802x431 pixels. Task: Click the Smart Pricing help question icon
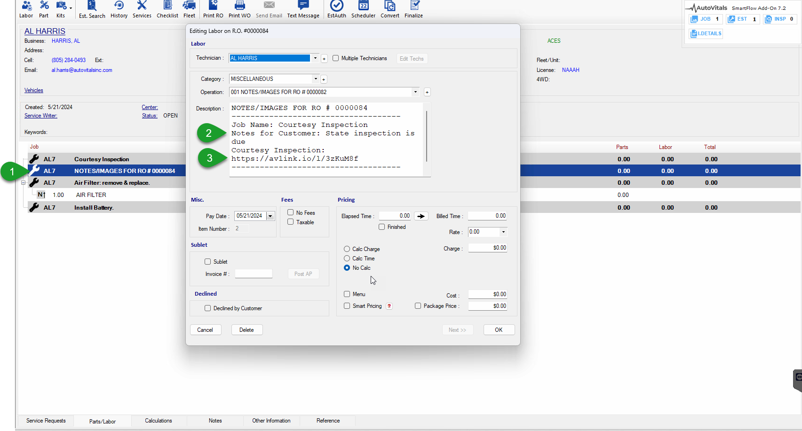(389, 306)
